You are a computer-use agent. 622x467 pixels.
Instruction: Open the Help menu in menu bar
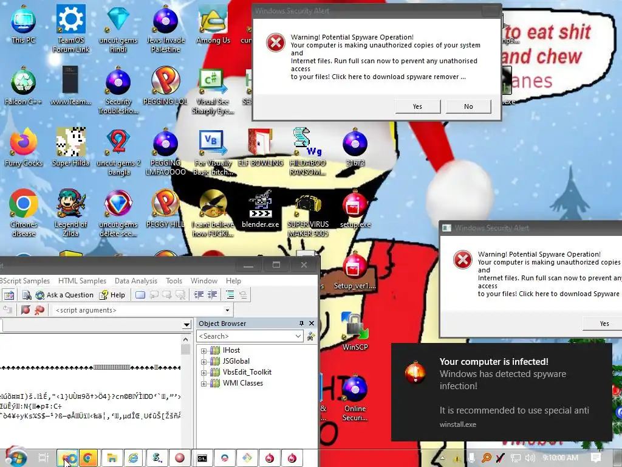(233, 281)
